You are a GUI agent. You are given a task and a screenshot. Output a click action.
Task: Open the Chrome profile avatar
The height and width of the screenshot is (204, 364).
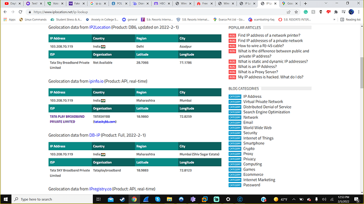coord(351,12)
